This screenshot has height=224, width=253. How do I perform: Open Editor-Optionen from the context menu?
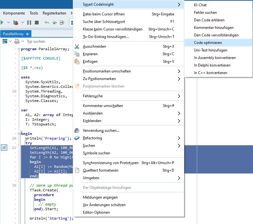click(128, 212)
